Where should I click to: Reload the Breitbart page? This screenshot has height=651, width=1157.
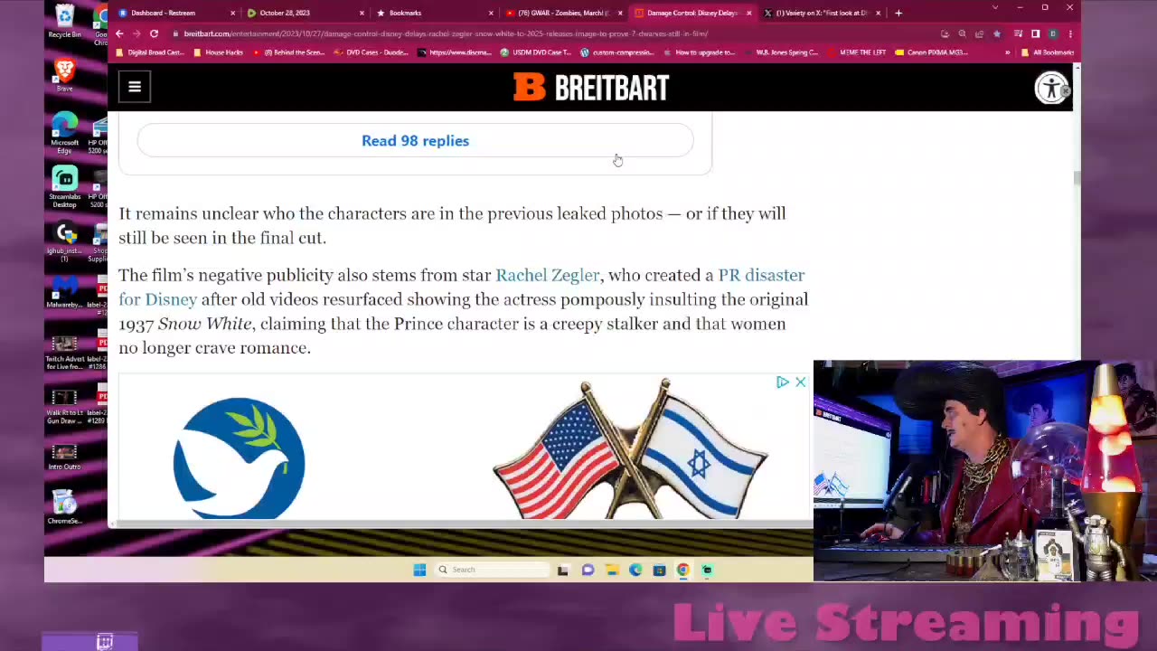[154, 33]
